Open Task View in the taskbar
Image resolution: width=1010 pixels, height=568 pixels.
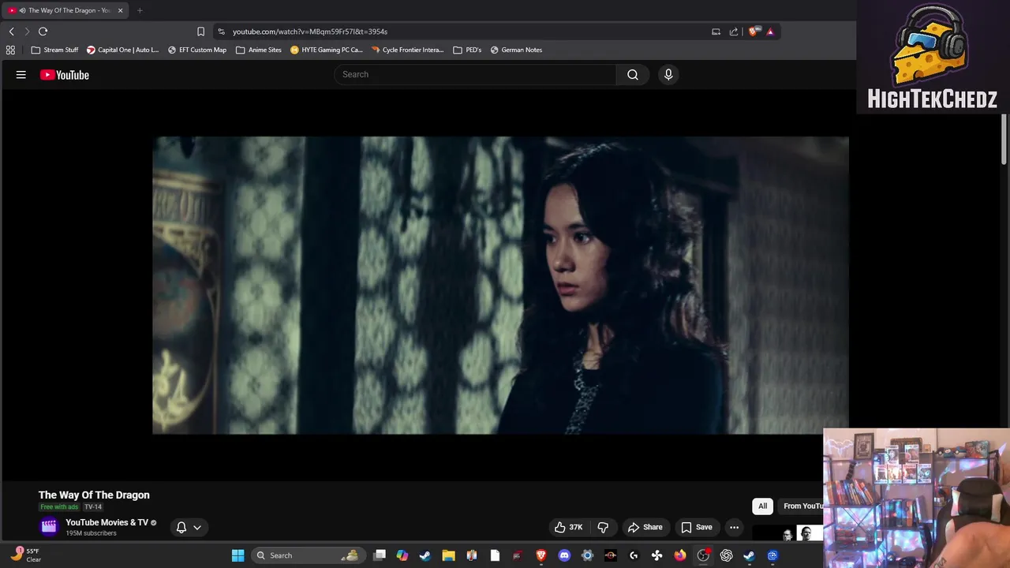point(380,555)
